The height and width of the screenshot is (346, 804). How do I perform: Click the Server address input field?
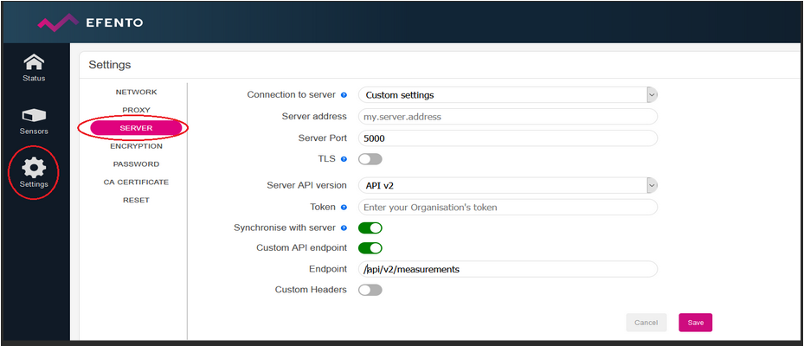click(x=508, y=116)
